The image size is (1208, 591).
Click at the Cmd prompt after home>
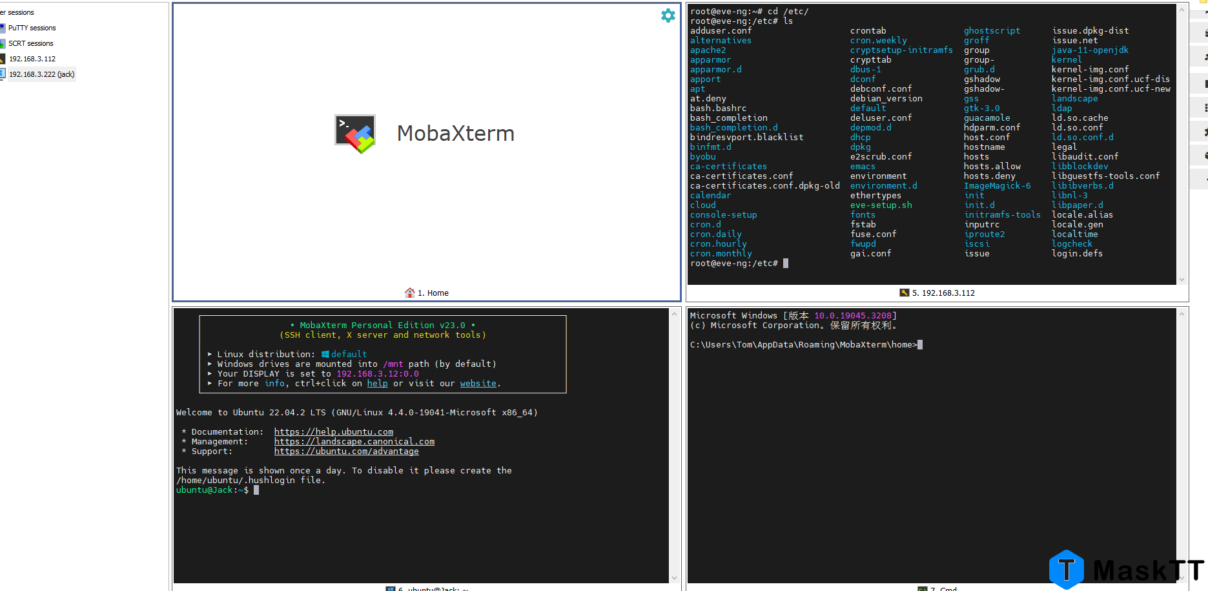(920, 344)
